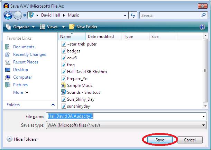This screenshot has width=211, height=150.
Task: Click the Help question mark icon
Action: click(202, 27)
